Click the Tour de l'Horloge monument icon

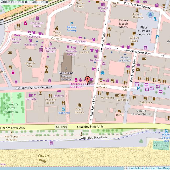137,10
